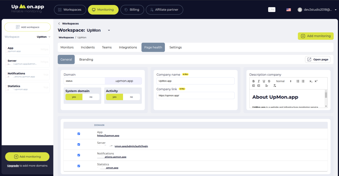The height and width of the screenshot is (176, 339).
Task: Click the Open page button
Action: coord(318,59)
